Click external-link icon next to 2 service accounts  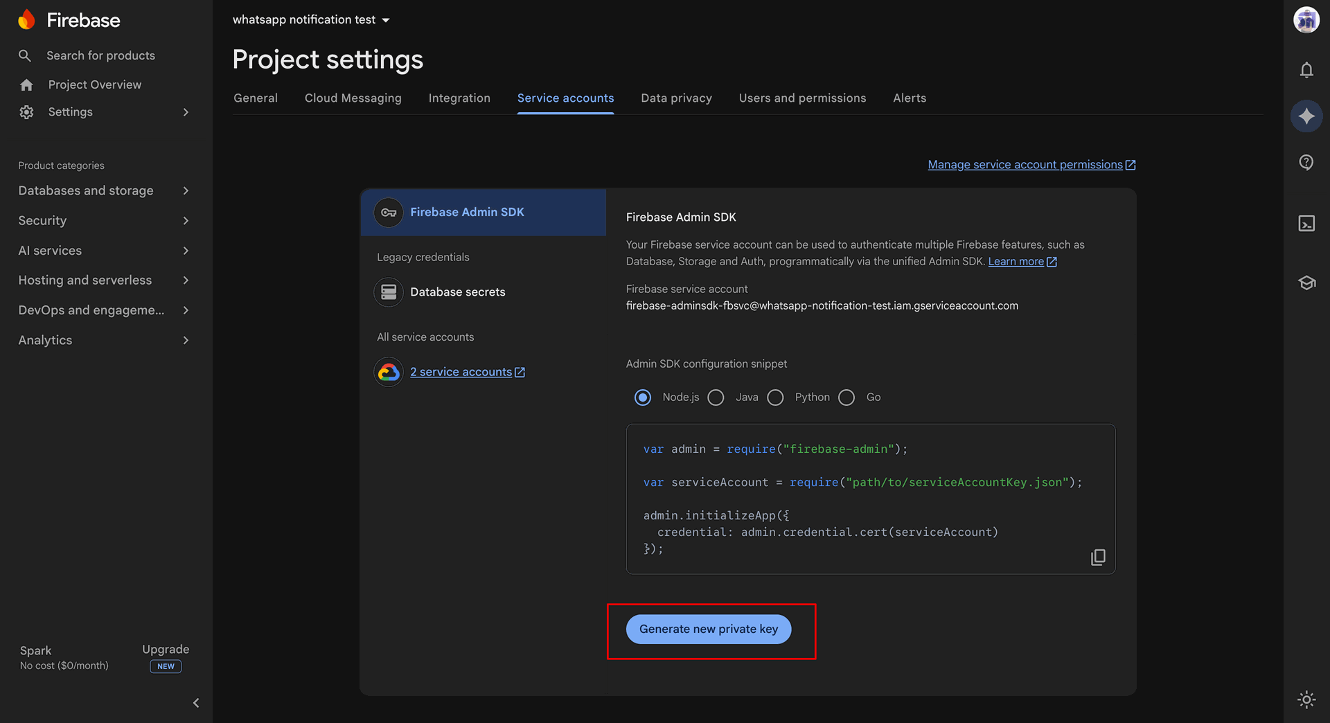(520, 373)
